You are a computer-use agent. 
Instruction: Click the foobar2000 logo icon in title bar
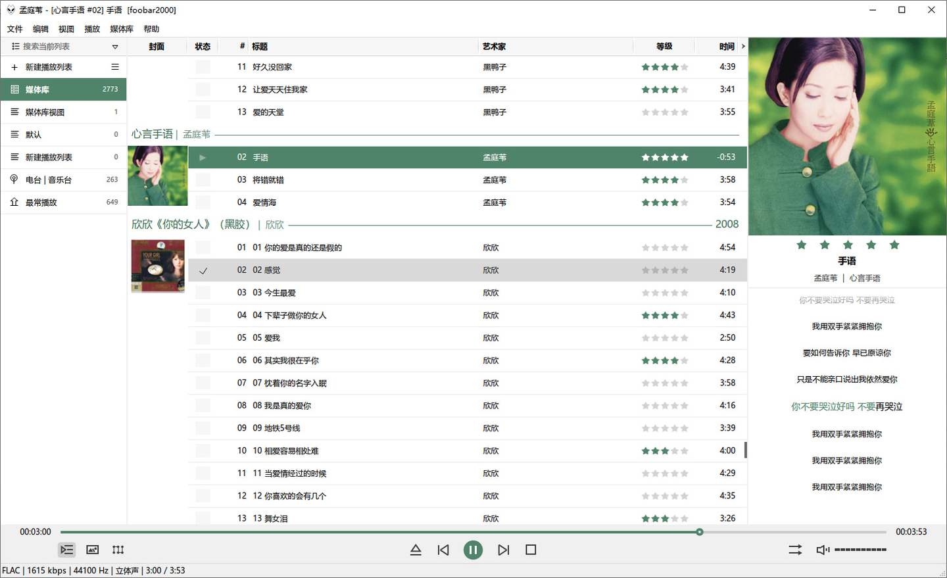point(9,9)
